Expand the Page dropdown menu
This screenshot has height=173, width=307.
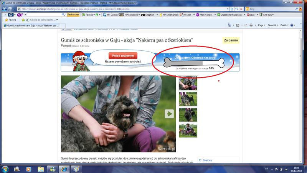click(262, 25)
